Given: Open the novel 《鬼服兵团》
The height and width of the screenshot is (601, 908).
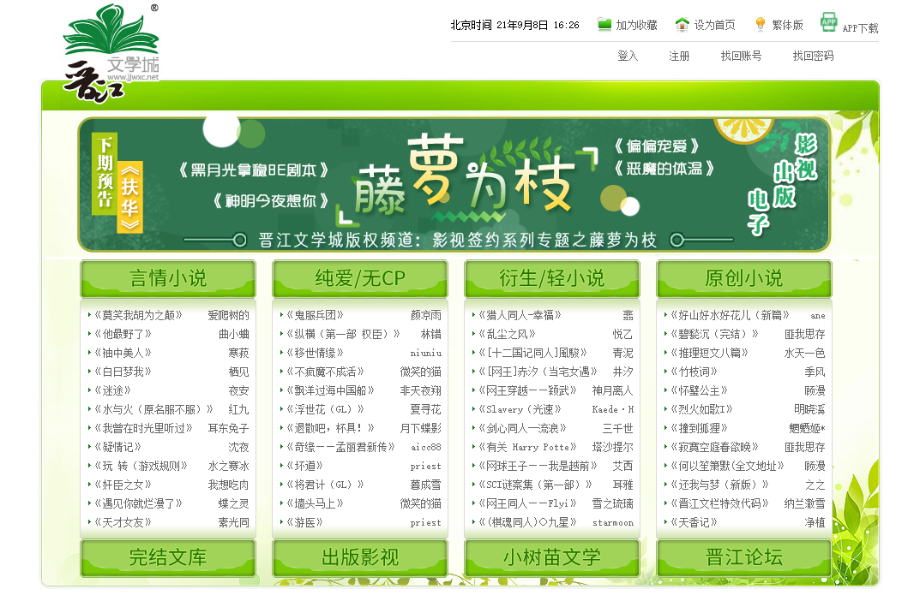Looking at the screenshot, I should click(315, 315).
